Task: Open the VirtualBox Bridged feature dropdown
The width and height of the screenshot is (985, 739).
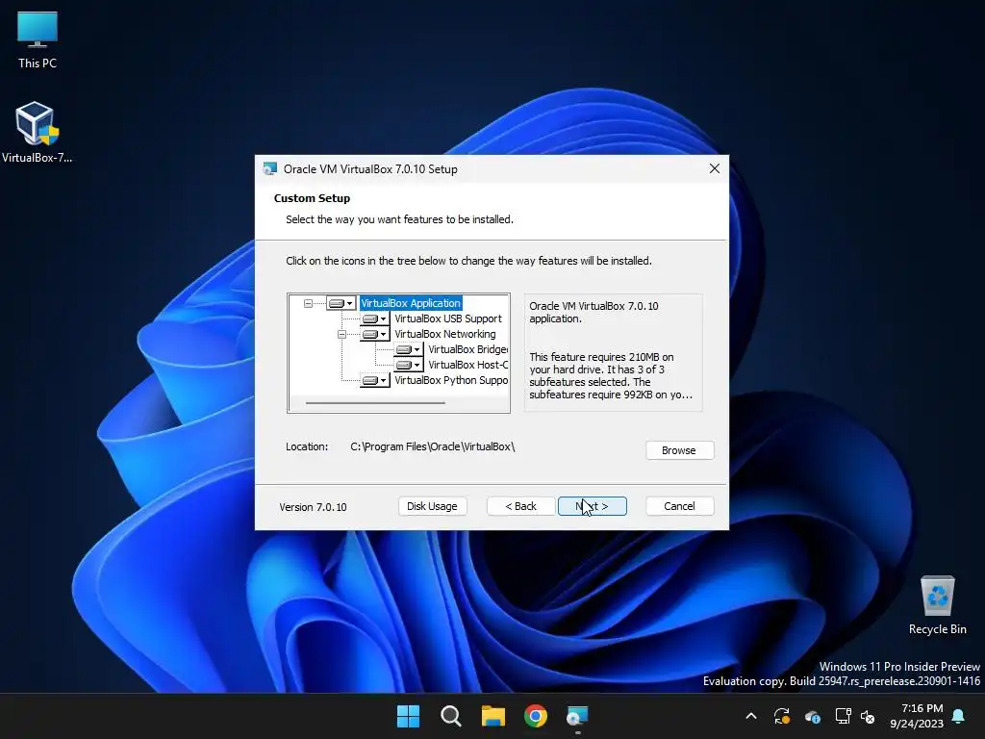Action: pyautogui.click(x=409, y=350)
